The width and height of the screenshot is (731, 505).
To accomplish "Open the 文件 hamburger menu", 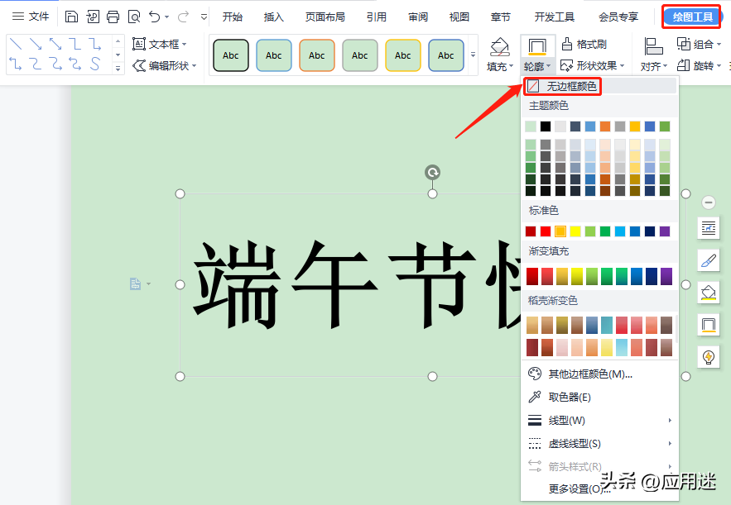I will 31,17.
